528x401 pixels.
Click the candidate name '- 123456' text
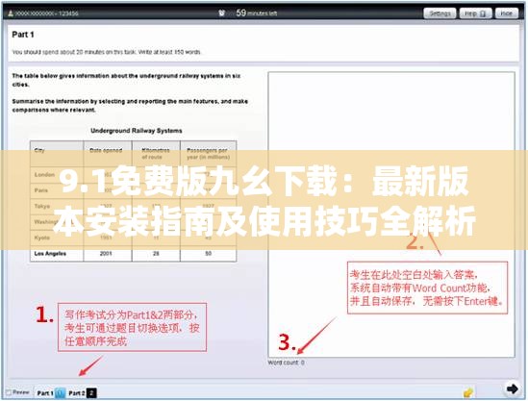pyautogui.click(x=47, y=13)
